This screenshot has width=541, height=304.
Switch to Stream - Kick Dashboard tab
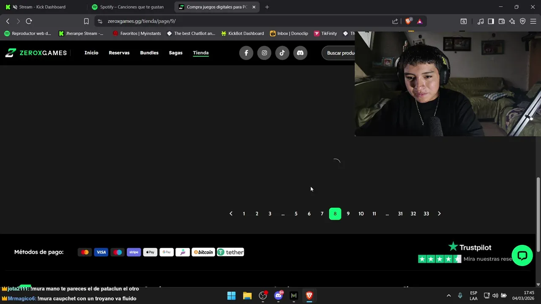[x=42, y=7]
